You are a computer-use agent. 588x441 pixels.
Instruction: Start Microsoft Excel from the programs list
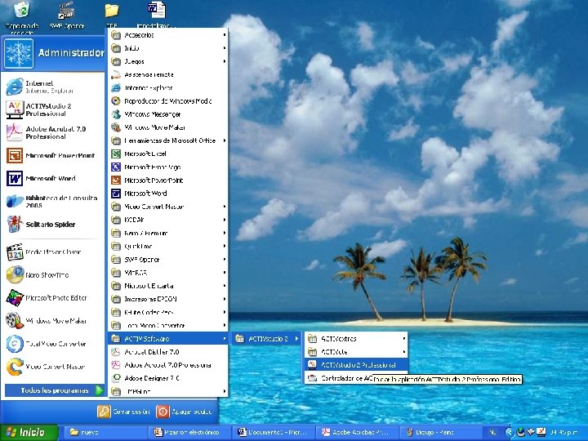[x=168, y=154]
